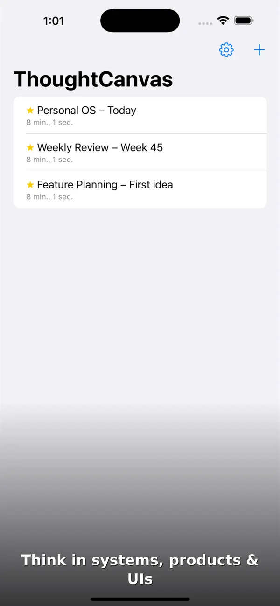Tap the ThoughtCanvas title heading
280x606 pixels.
click(92, 79)
